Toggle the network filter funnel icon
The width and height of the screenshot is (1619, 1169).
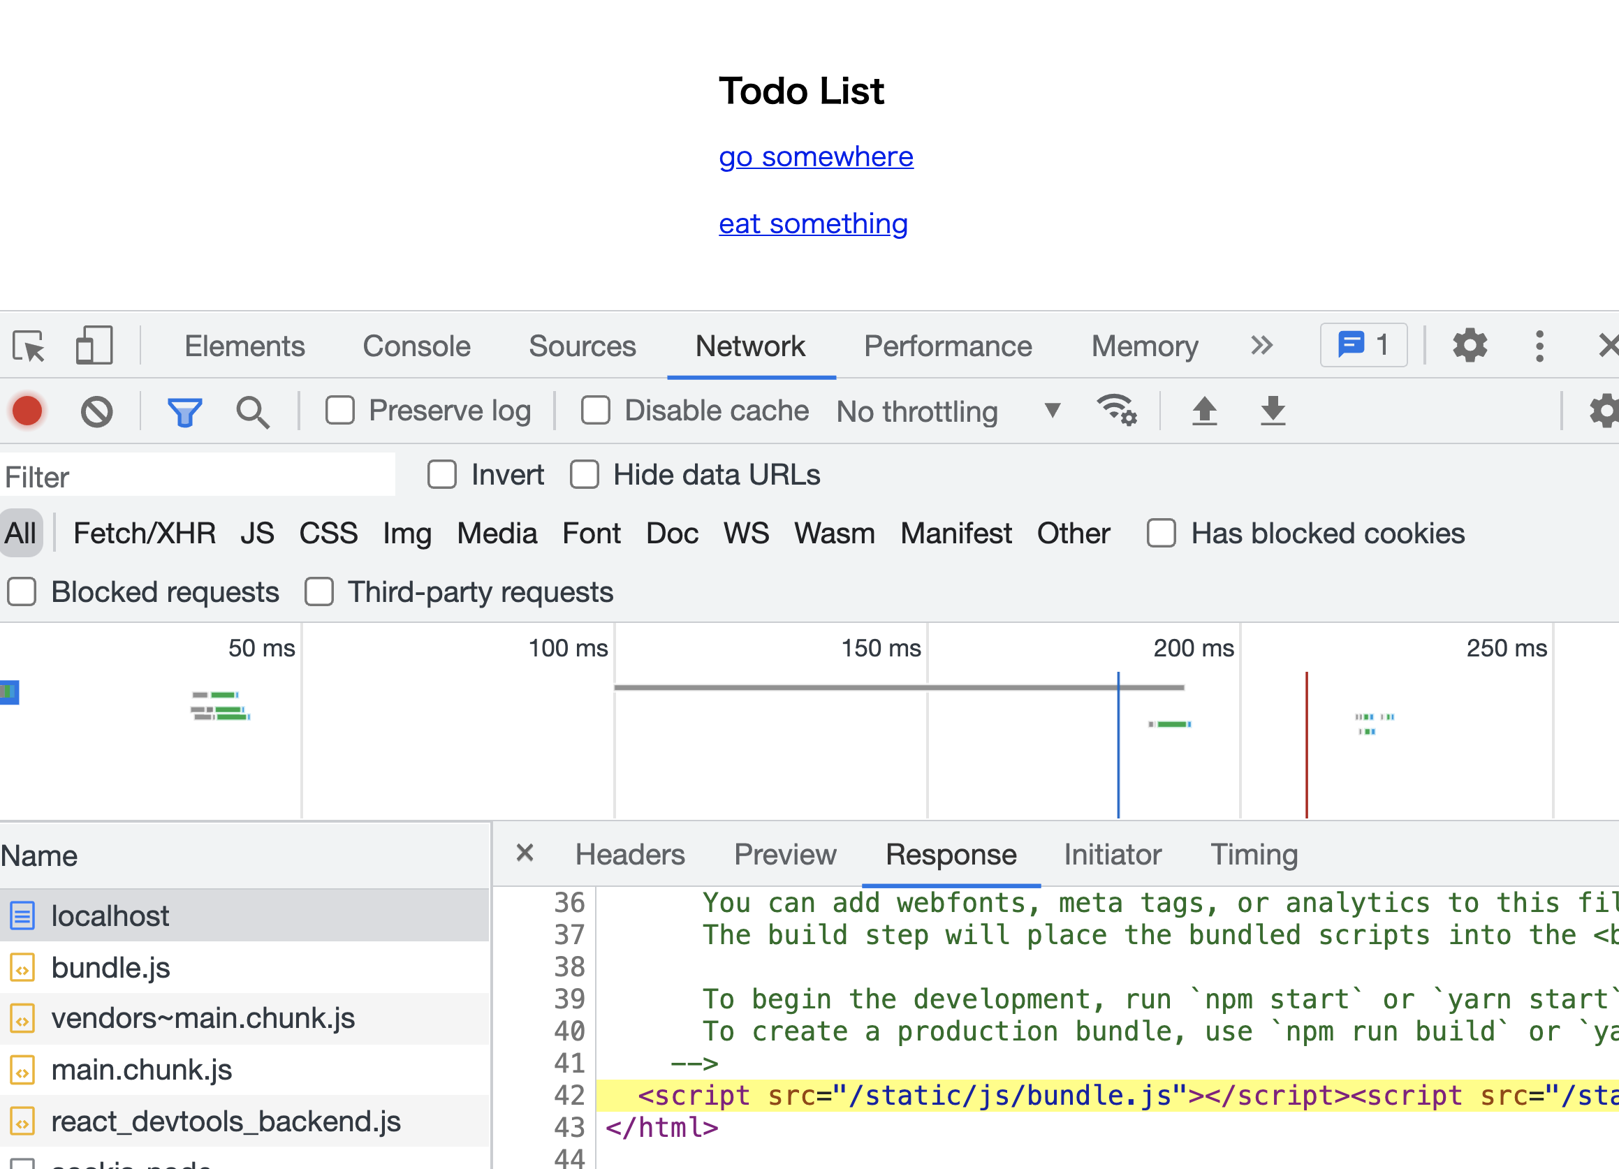click(x=184, y=412)
